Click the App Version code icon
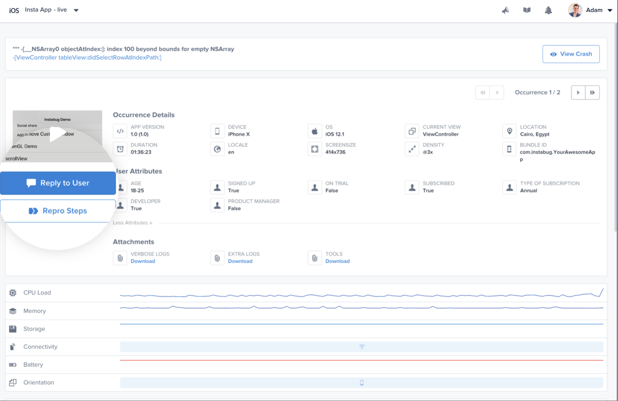The image size is (618, 401). tap(120, 131)
